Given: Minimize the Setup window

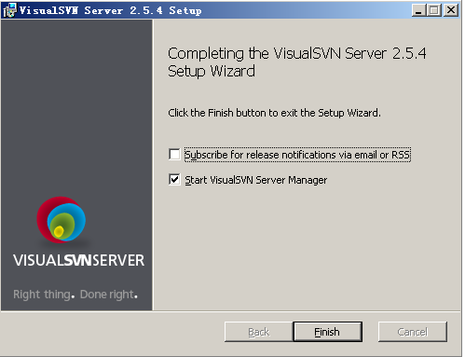Looking at the screenshot, I should click(x=418, y=10).
